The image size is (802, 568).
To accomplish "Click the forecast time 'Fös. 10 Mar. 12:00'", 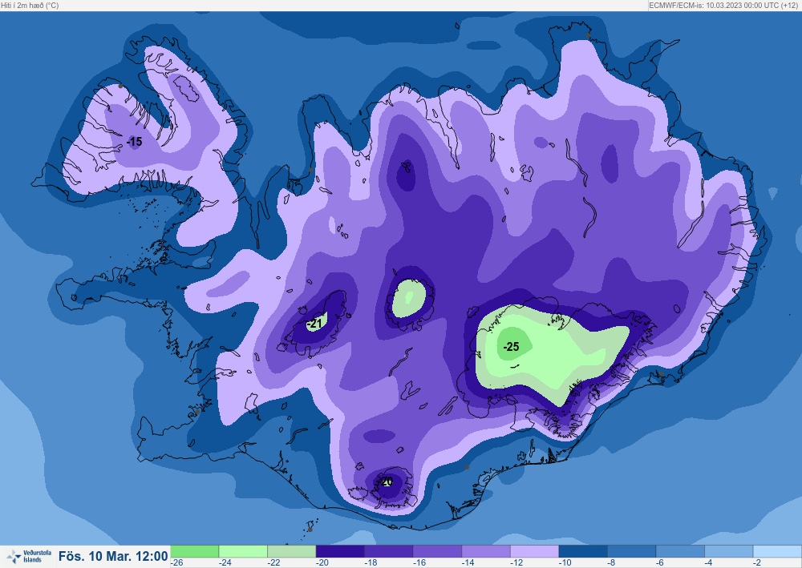I will pos(113,556).
